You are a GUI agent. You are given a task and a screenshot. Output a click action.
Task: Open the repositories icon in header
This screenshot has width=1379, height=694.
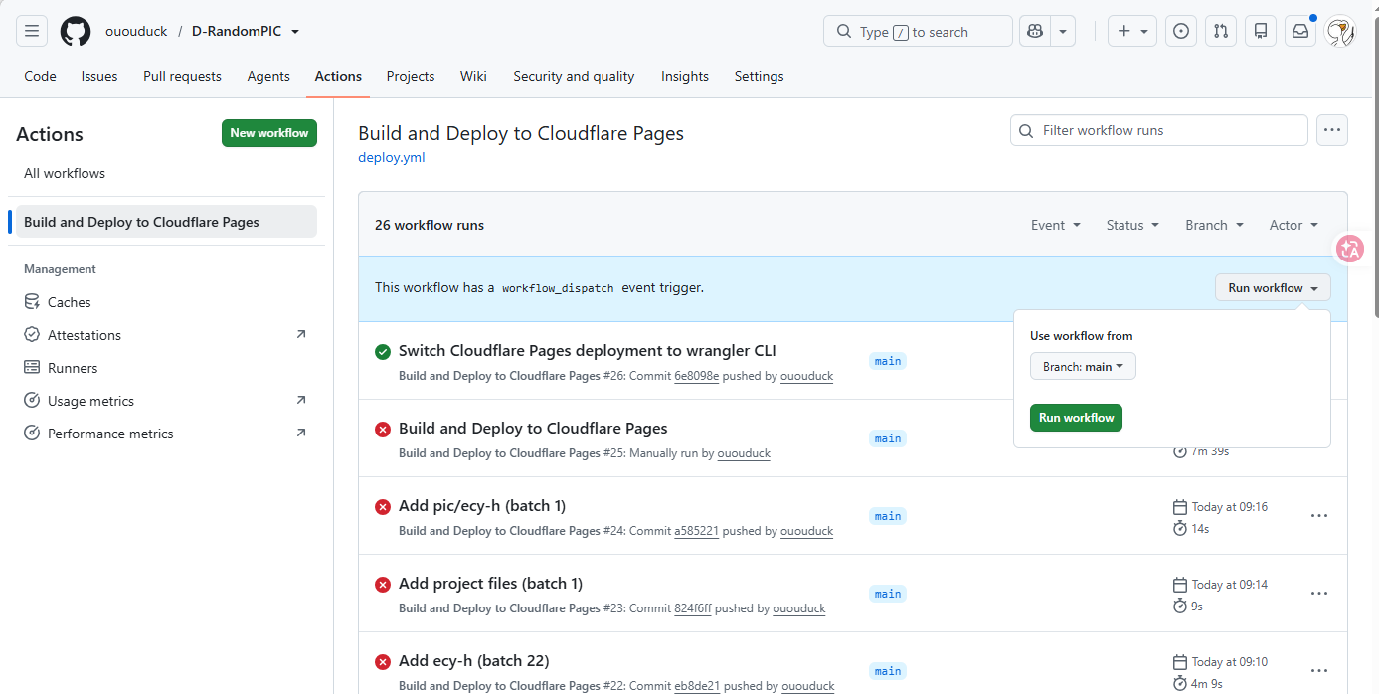pos(1261,31)
